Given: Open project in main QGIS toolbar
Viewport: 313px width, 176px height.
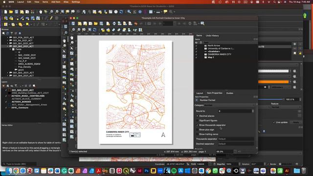Looking at the screenshot, I should pos(11,12).
